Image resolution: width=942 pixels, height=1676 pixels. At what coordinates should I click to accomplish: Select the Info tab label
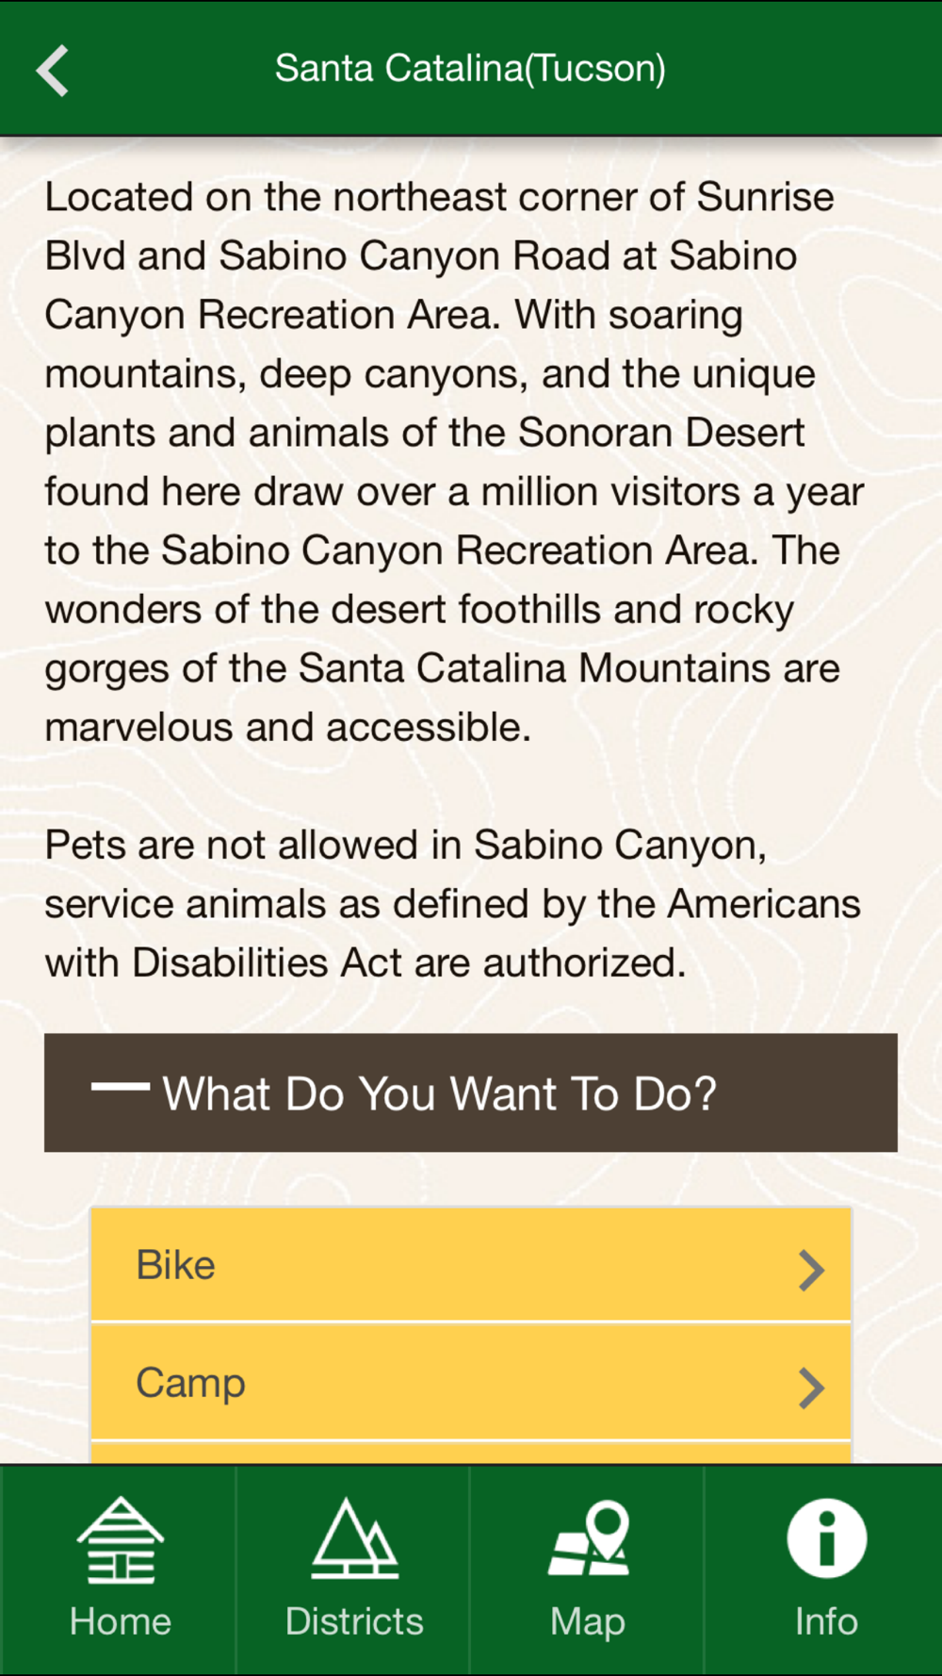tap(826, 1621)
